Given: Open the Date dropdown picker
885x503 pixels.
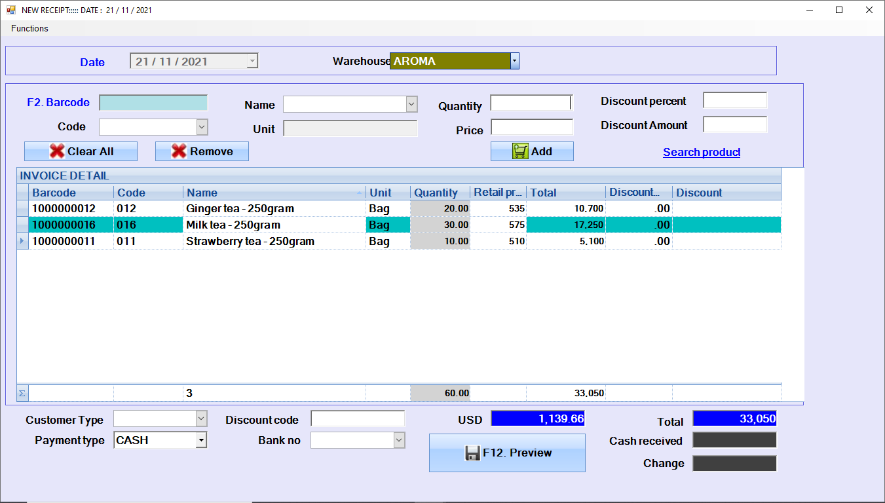Looking at the screenshot, I should (x=252, y=61).
